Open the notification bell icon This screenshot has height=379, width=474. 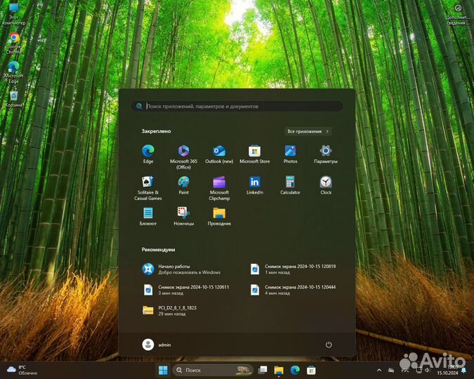click(x=463, y=371)
